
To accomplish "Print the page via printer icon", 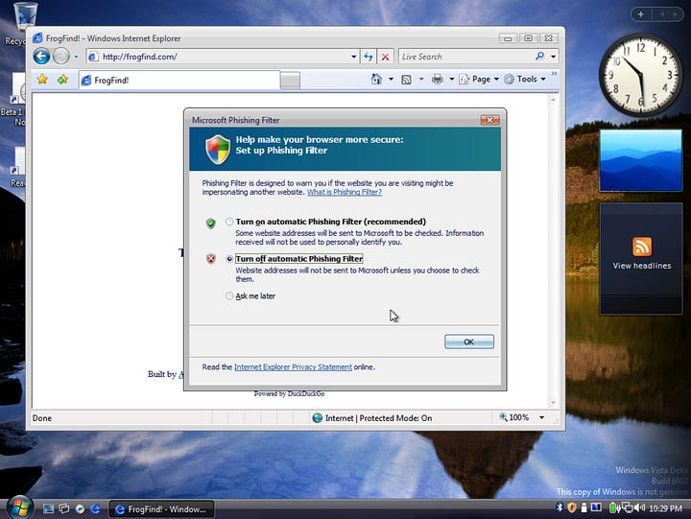I will (438, 80).
